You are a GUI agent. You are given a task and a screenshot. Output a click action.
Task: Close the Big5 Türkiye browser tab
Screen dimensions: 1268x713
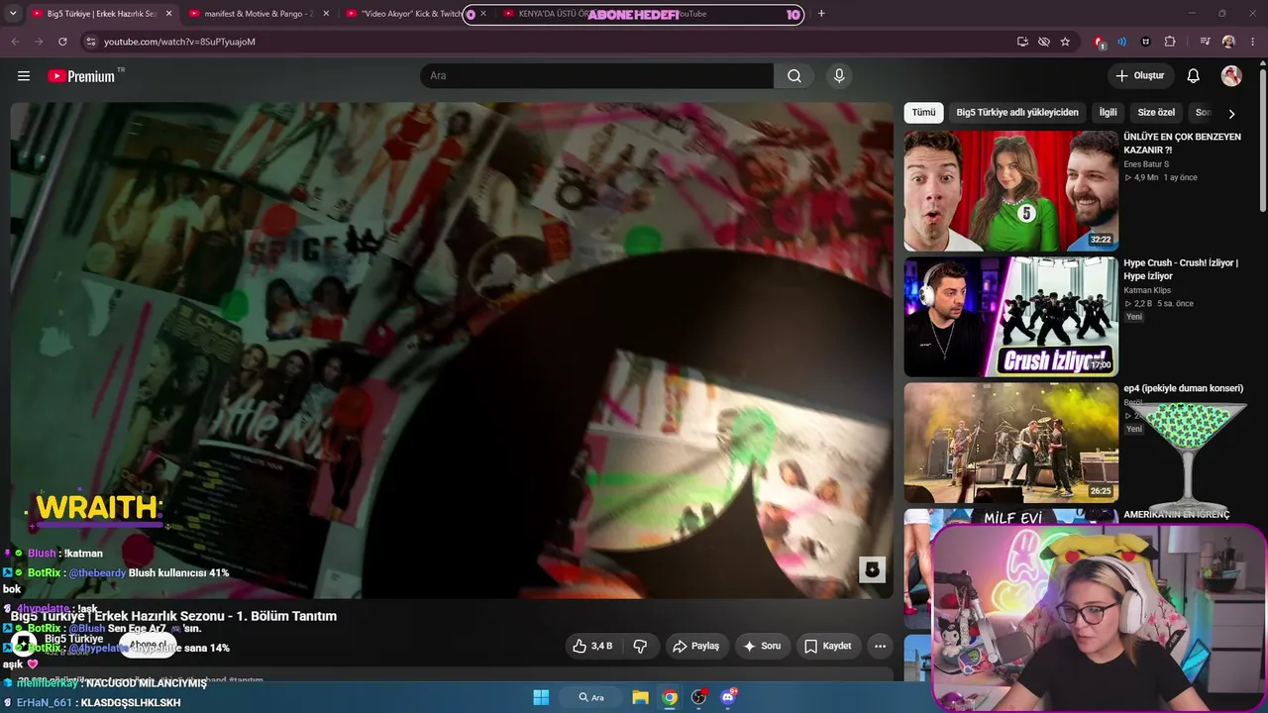(x=168, y=14)
